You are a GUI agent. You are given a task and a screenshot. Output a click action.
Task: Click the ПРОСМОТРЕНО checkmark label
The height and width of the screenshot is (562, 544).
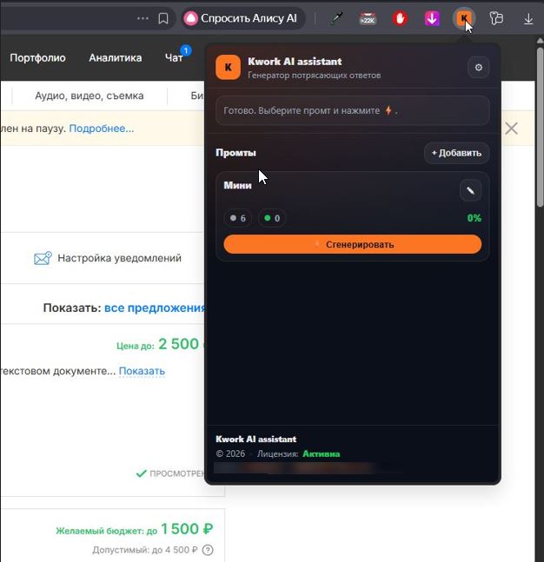(171, 473)
